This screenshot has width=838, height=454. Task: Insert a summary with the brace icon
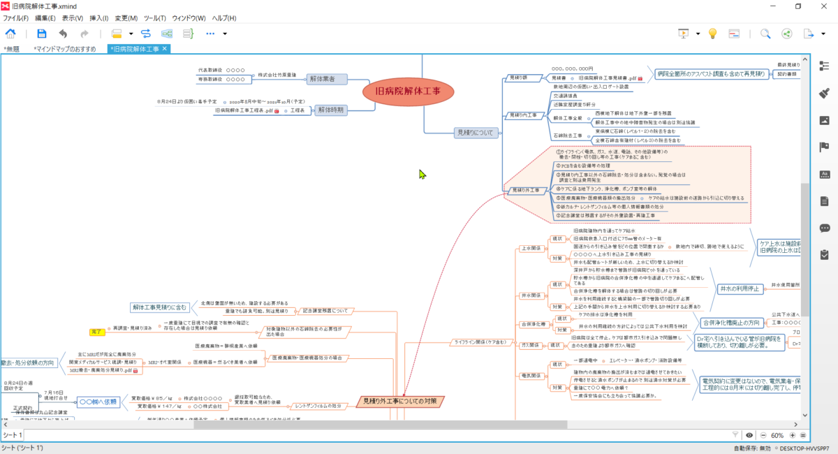[188, 34]
